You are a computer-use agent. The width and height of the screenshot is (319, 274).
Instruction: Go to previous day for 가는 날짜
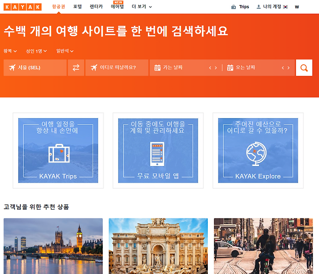[x=210, y=68]
